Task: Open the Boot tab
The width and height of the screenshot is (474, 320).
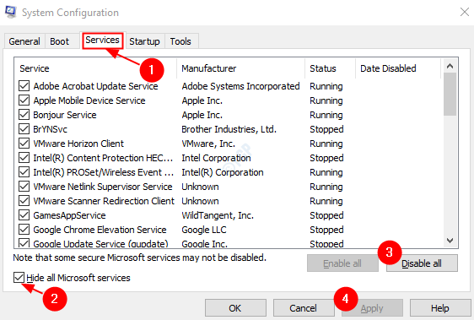Action: [x=60, y=41]
